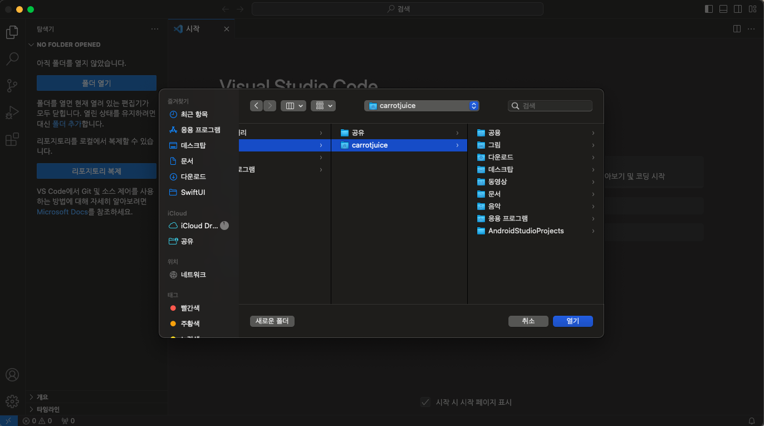The width and height of the screenshot is (764, 426).
Task: Select the 다운로드 folder in right column
Action: (x=535, y=157)
